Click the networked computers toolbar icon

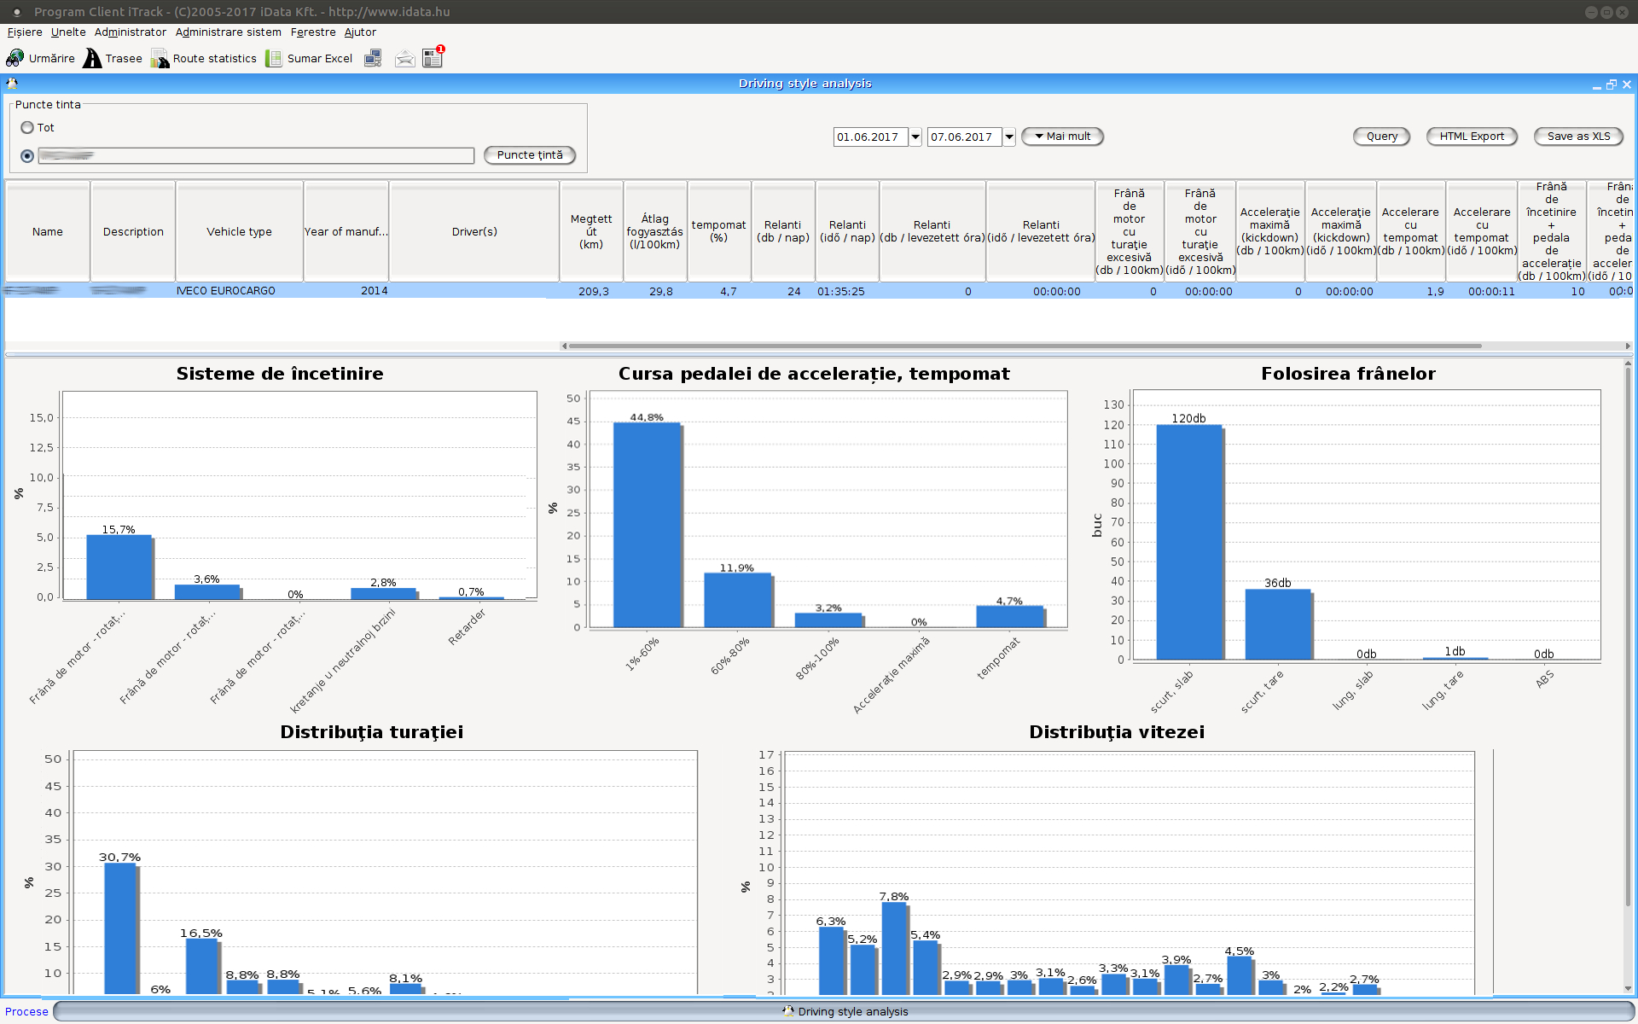(x=373, y=58)
